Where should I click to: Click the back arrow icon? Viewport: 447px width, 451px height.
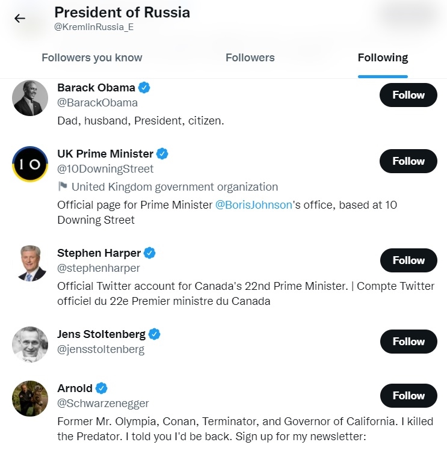[x=20, y=18]
